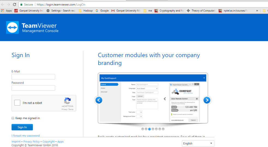This screenshot has height=147, width=268.
Task: Open I forgot my password link
Action: 26,136
